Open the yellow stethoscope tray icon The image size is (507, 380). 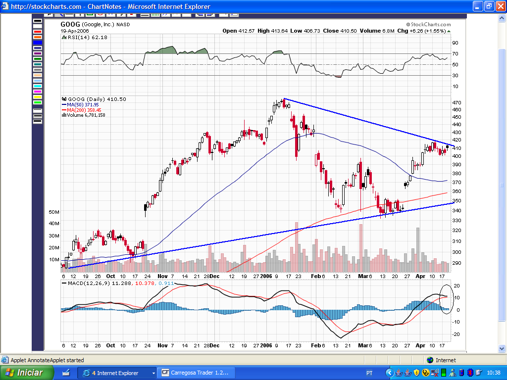[x=425, y=373]
